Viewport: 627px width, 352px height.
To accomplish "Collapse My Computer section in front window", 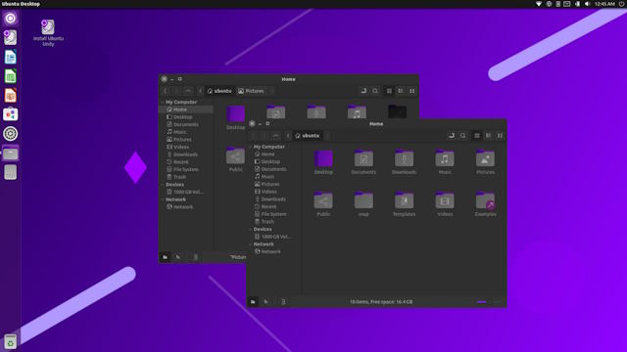I will coord(251,147).
